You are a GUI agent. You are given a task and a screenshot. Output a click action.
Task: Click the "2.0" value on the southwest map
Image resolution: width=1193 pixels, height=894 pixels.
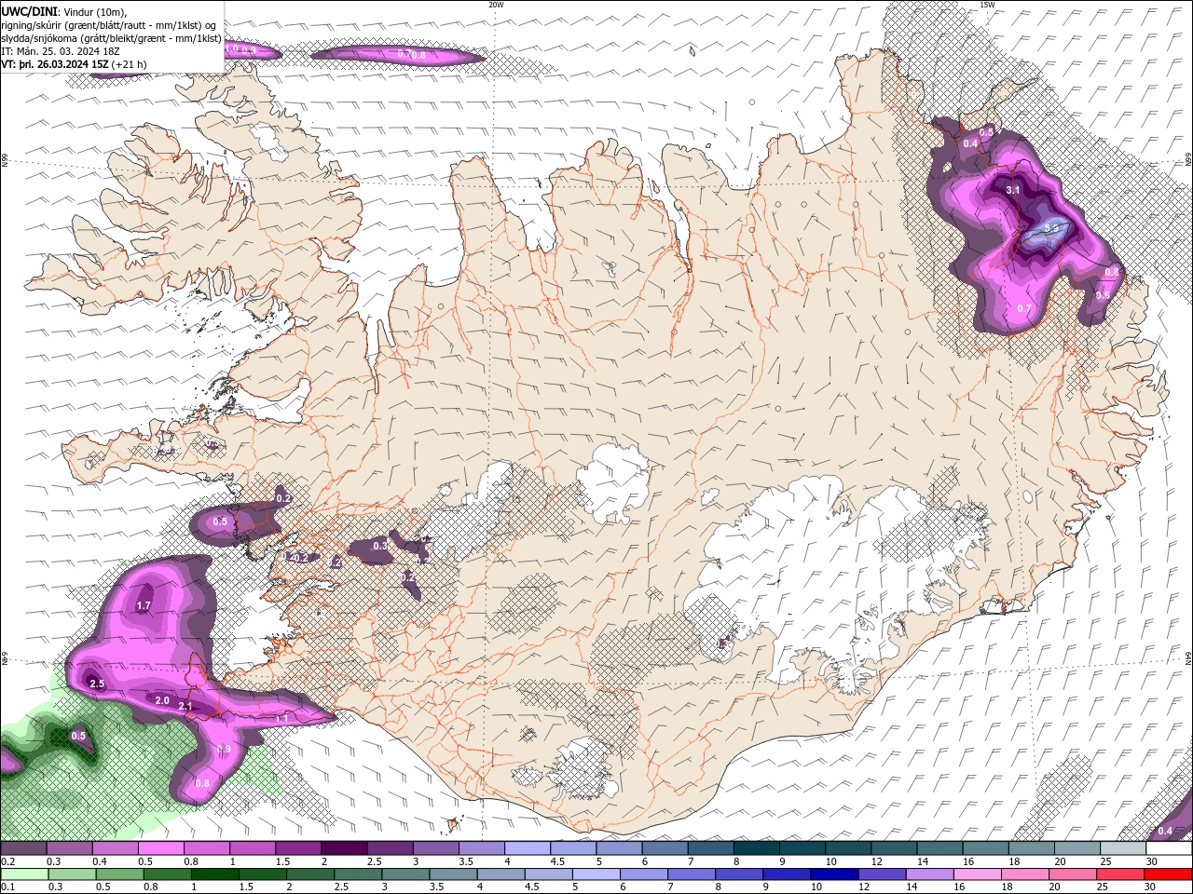tap(161, 700)
